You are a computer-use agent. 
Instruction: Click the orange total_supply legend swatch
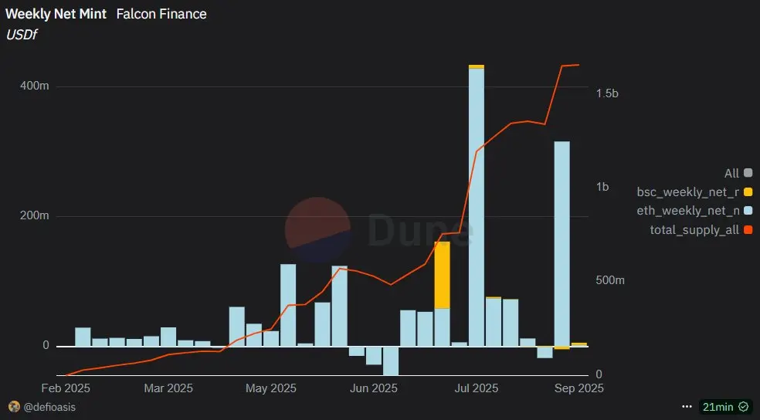coord(748,229)
